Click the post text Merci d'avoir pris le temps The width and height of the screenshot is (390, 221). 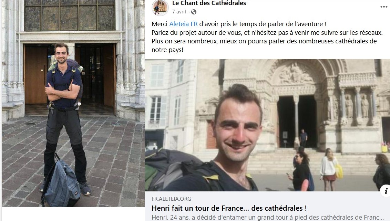click(239, 24)
